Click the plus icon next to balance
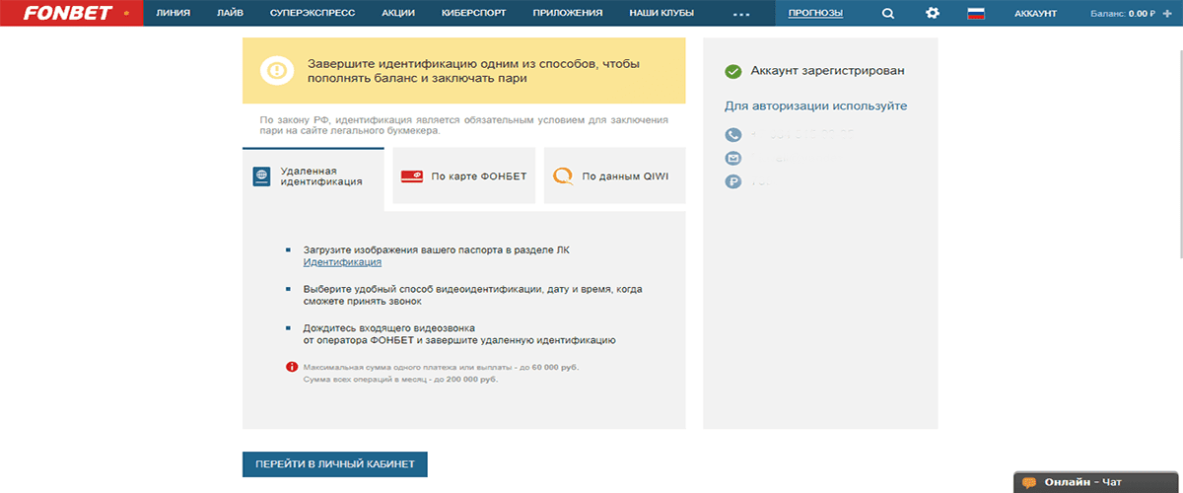Screen dimensions: 1183x493 pyautogui.click(x=1167, y=14)
